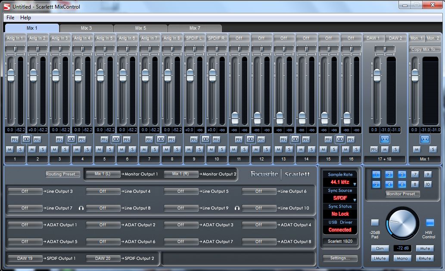
Task: Click stereo link icon for channels 5 and 6
Action: (116, 139)
